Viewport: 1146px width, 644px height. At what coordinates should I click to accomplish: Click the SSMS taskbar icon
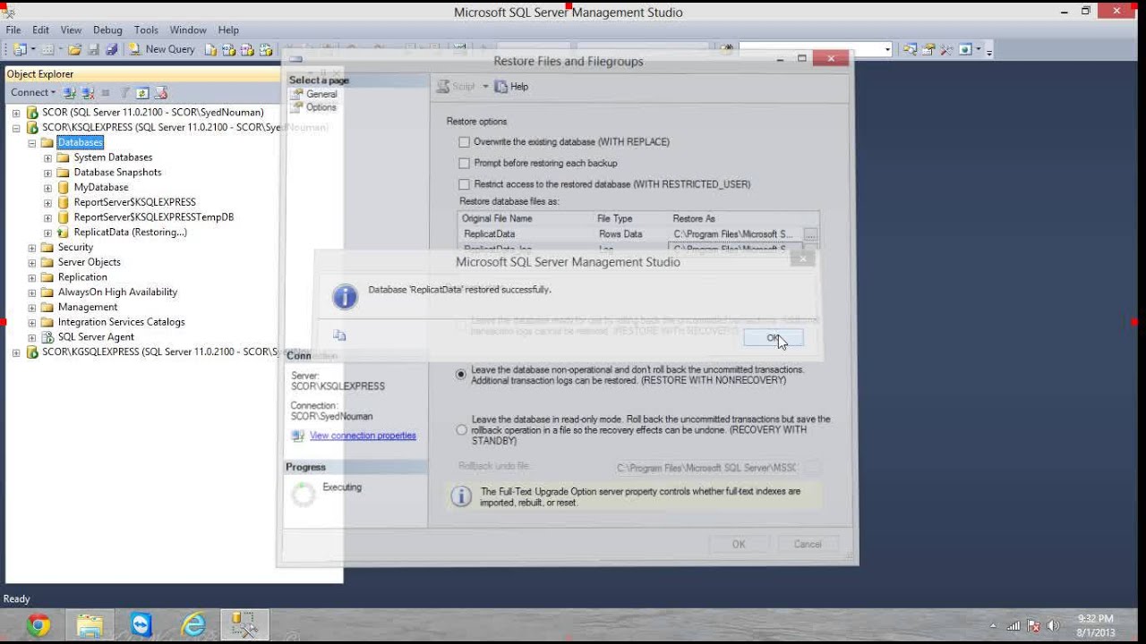click(244, 624)
